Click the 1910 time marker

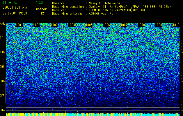pyautogui.click(x=176, y=25)
